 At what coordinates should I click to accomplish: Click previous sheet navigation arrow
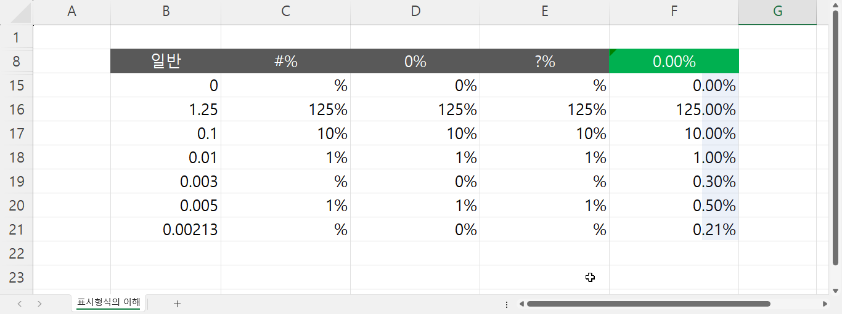tap(20, 304)
